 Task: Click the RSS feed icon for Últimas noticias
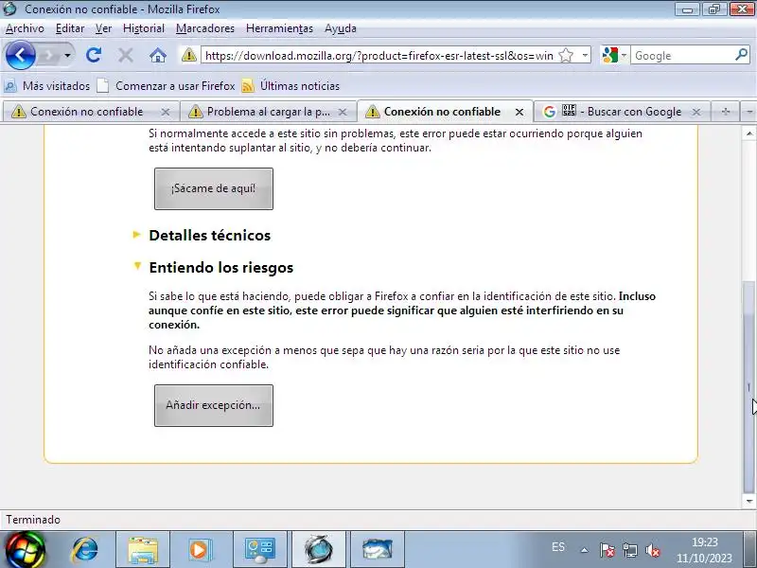click(248, 86)
